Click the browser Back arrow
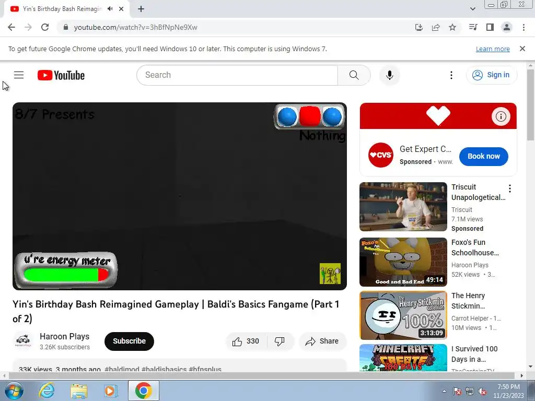Viewport: 535px width, 401px height. click(x=11, y=27)
